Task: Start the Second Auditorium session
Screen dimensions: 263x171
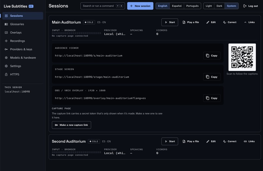Action: coord(170,141)
